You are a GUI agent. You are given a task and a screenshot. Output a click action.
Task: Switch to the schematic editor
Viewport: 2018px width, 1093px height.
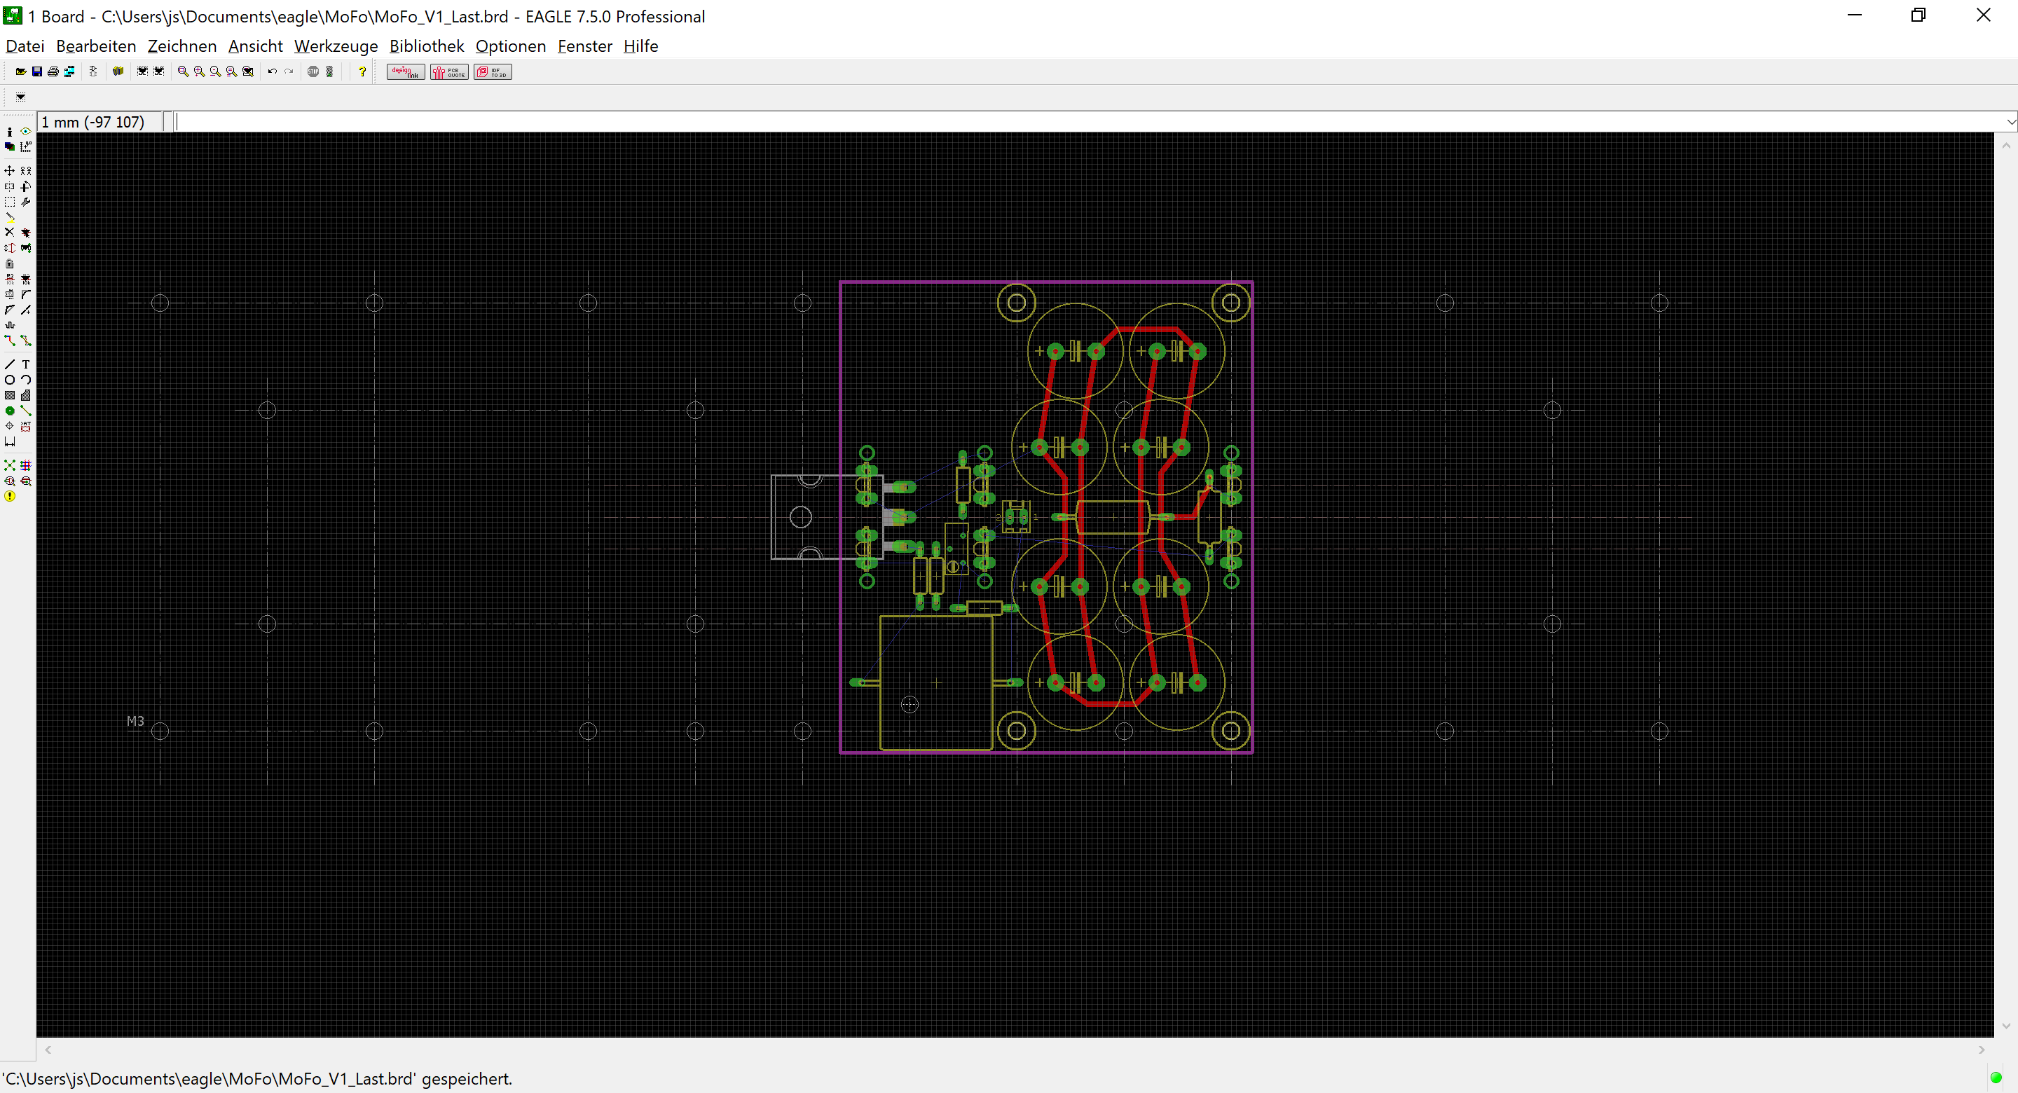pyautogui.click(x=93, y=71)
